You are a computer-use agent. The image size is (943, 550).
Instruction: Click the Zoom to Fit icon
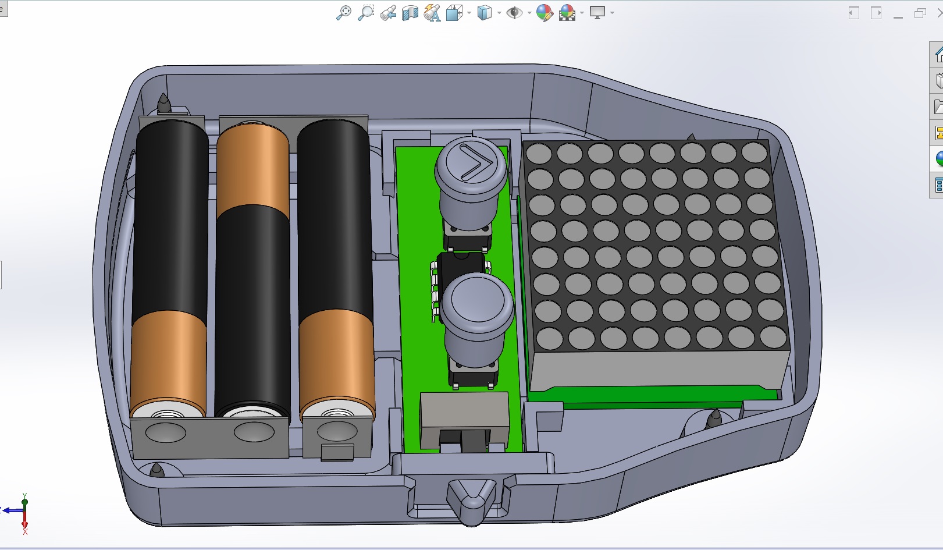[344, 13]
